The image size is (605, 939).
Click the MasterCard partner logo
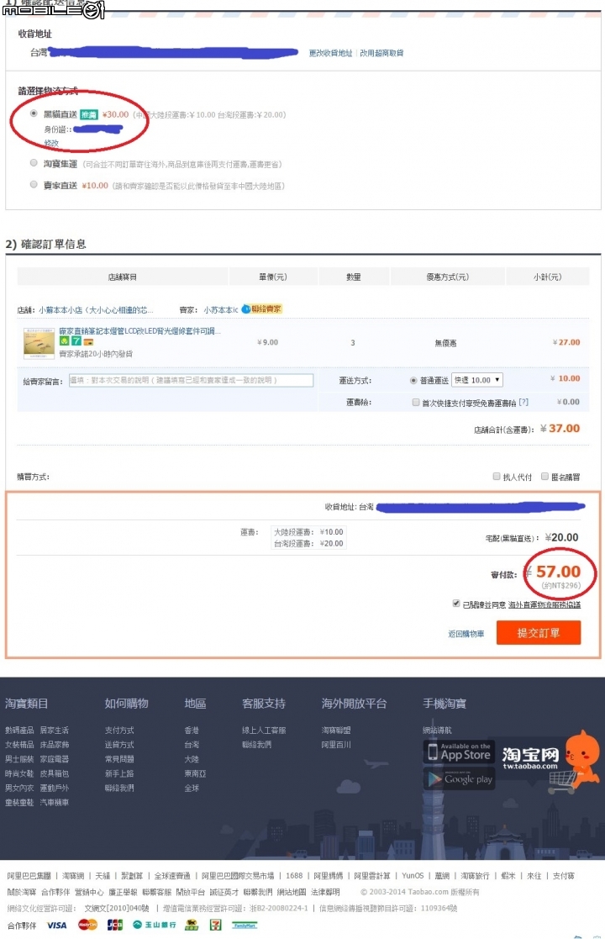point(88,926)
